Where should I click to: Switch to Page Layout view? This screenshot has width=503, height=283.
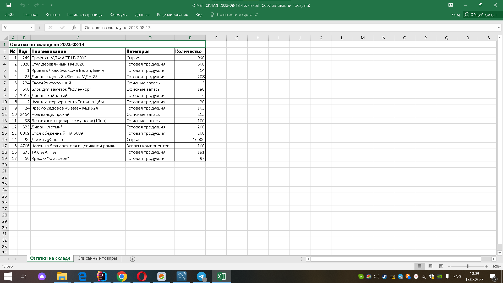[430, 266]
